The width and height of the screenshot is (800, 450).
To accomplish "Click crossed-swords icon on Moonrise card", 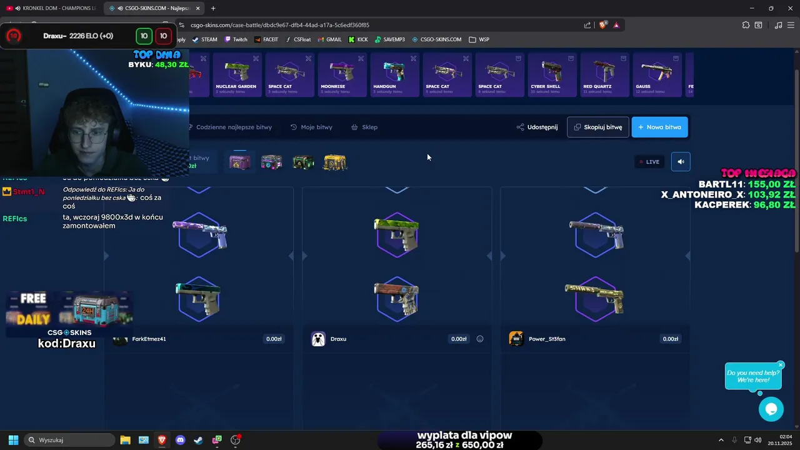I will tap(361, 58).
